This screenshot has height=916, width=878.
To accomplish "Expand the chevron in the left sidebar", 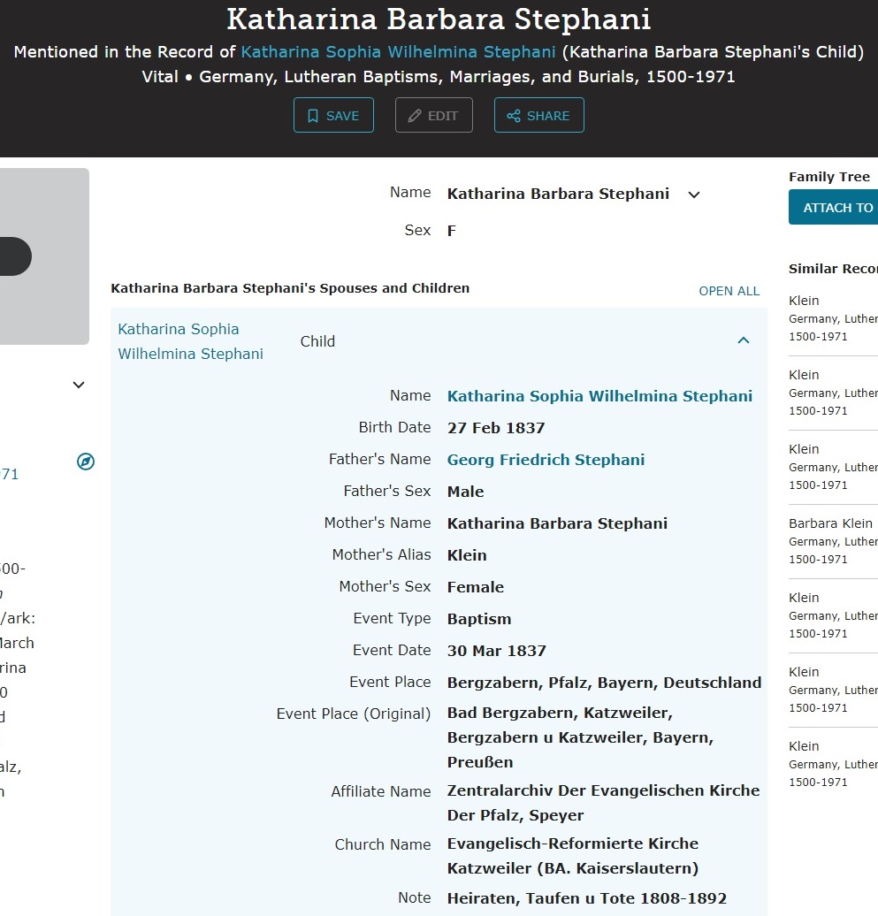I will [x=79, y=385].
